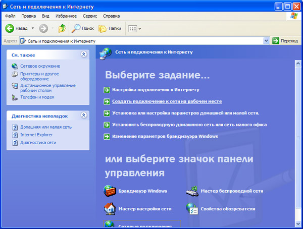Click help icon beside Диагностика сети
Viewport: 303px width, 229px height.
point(15,143)
